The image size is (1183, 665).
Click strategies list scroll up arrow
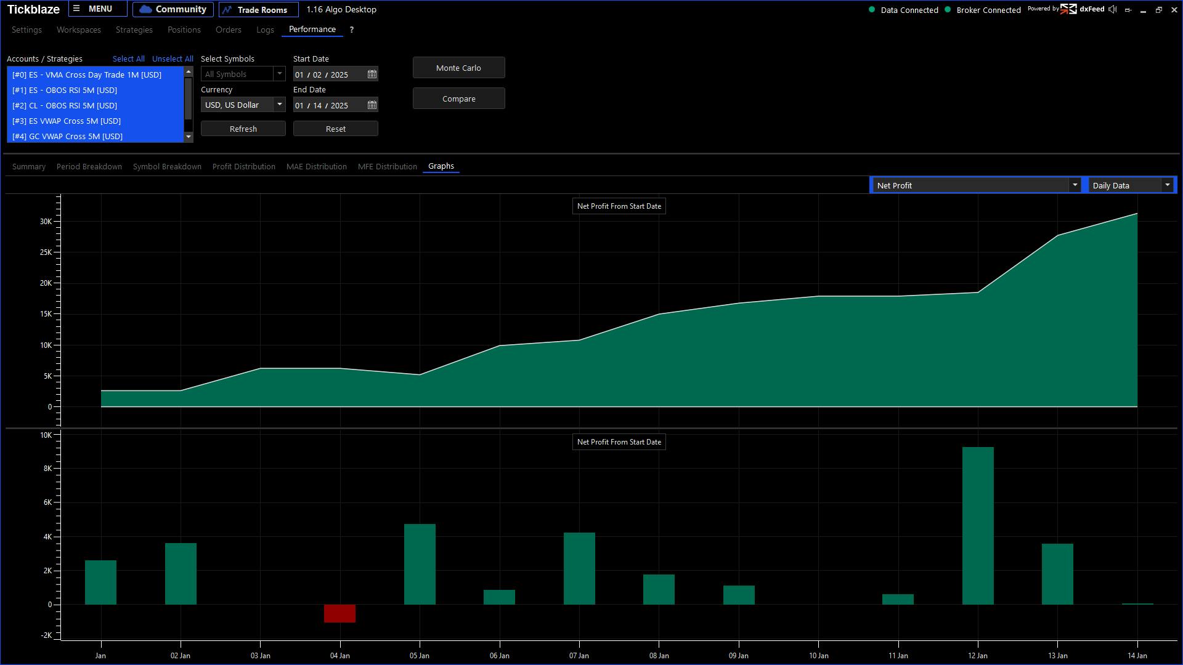pyautogui.click(x=189, y=72)
